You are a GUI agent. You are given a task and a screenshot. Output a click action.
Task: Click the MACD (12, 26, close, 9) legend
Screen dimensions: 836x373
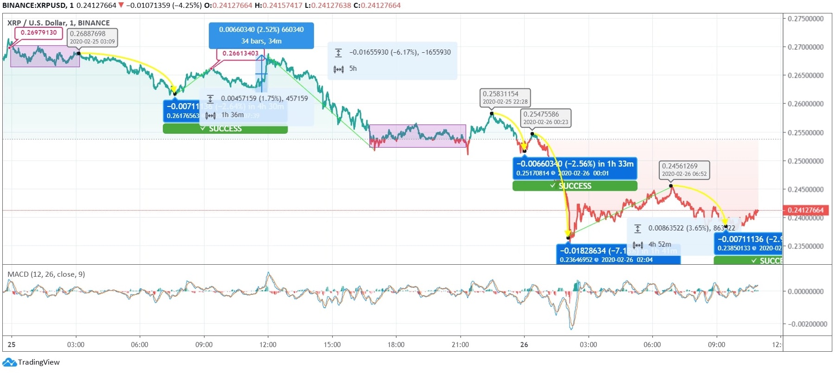click(x=46, y=274)
